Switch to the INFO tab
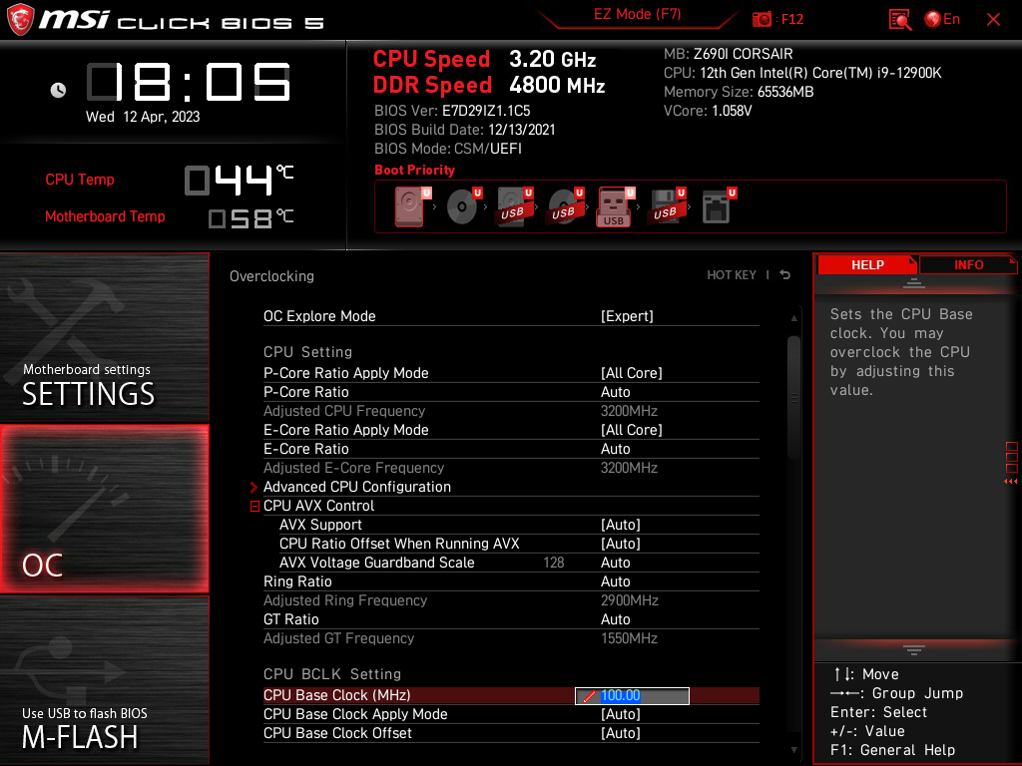Screen dimensions: 1022x766 [x=967, y=263]
